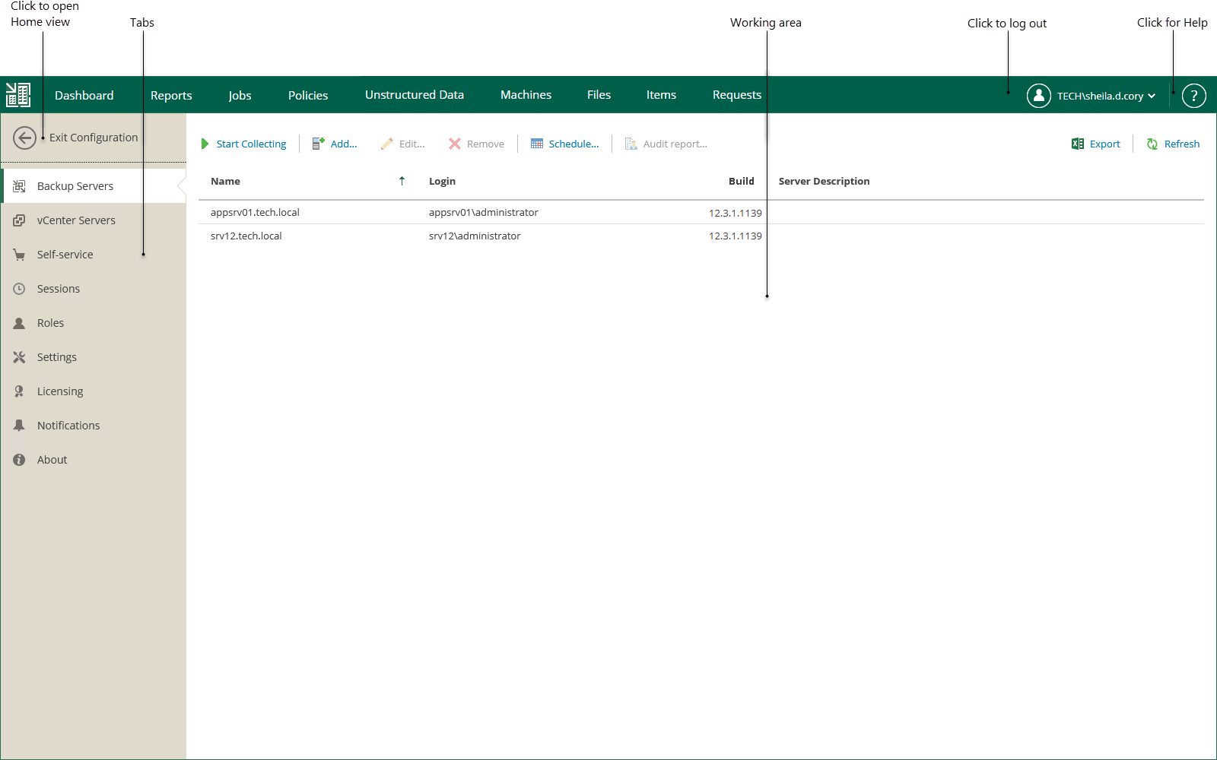The height and width of the screenshot is (760, 1217).
Task: Click the Audit report icon
Action: 631,144
